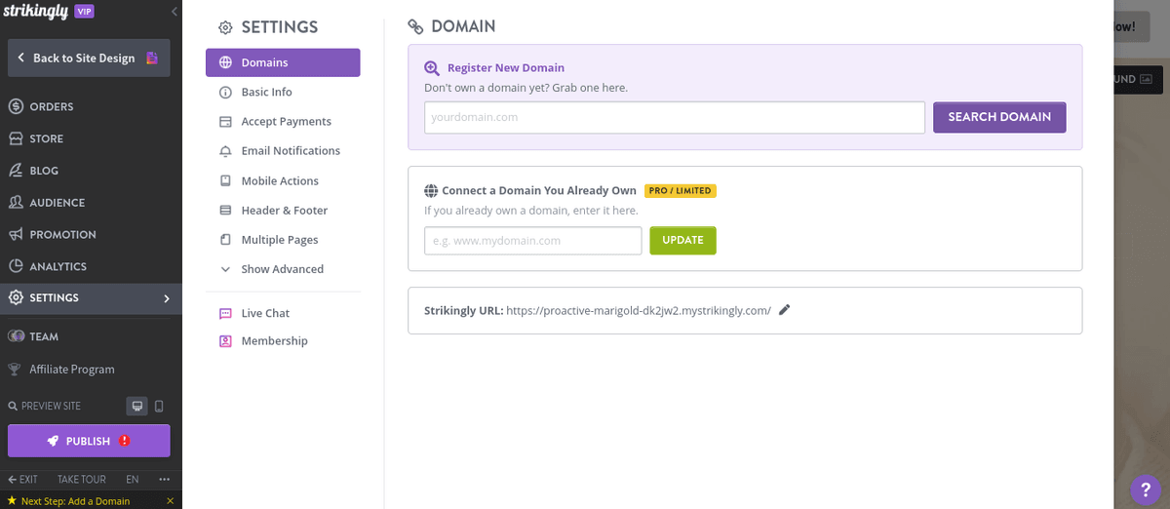Switch preview to desktop monitor view
The image size is (1170, 509).
click(x=137, y=406)
